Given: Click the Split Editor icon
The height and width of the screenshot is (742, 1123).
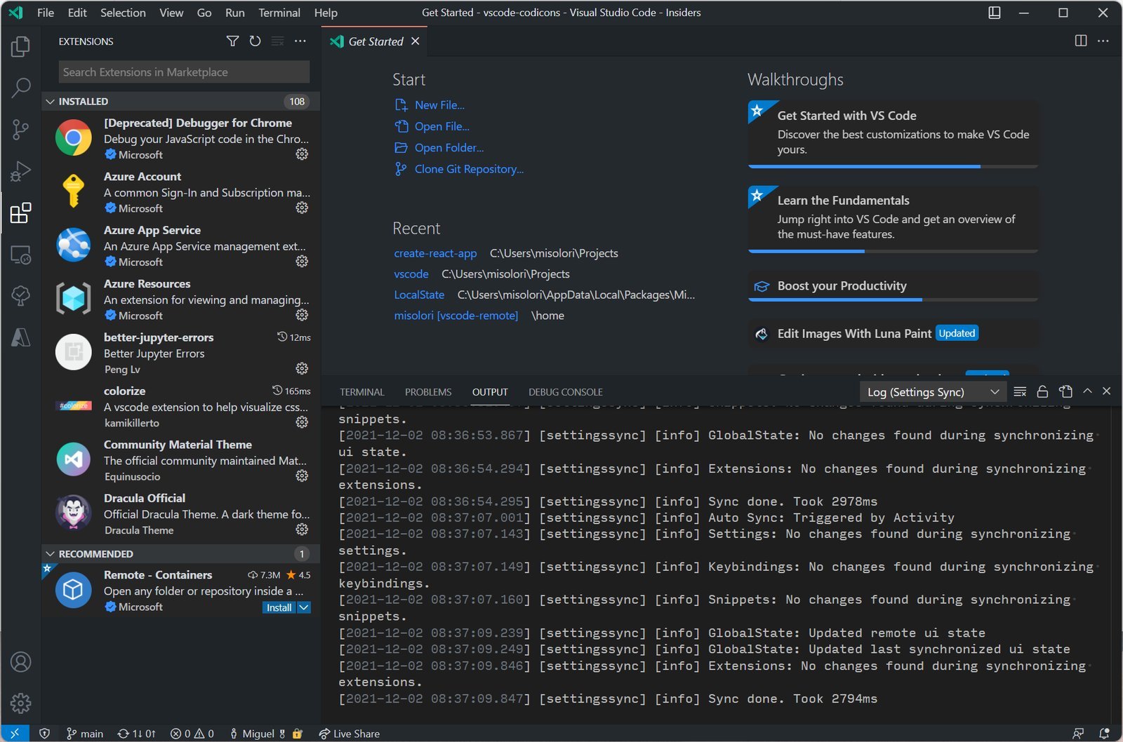Looking at the screenshot, I should [x=1081, y=41].
